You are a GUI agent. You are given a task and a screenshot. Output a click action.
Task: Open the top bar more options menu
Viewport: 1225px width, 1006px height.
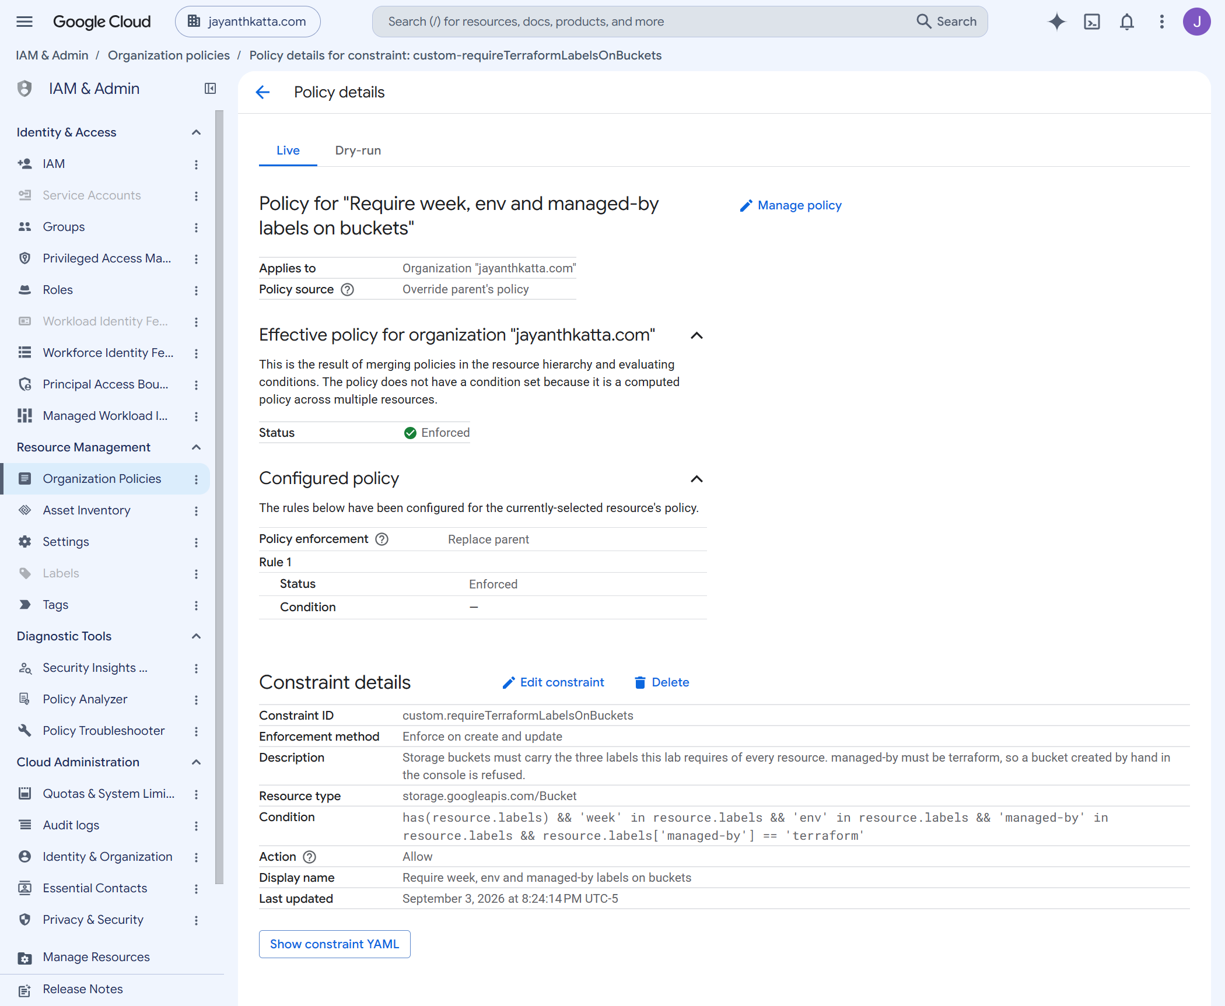pos(1161,22)
